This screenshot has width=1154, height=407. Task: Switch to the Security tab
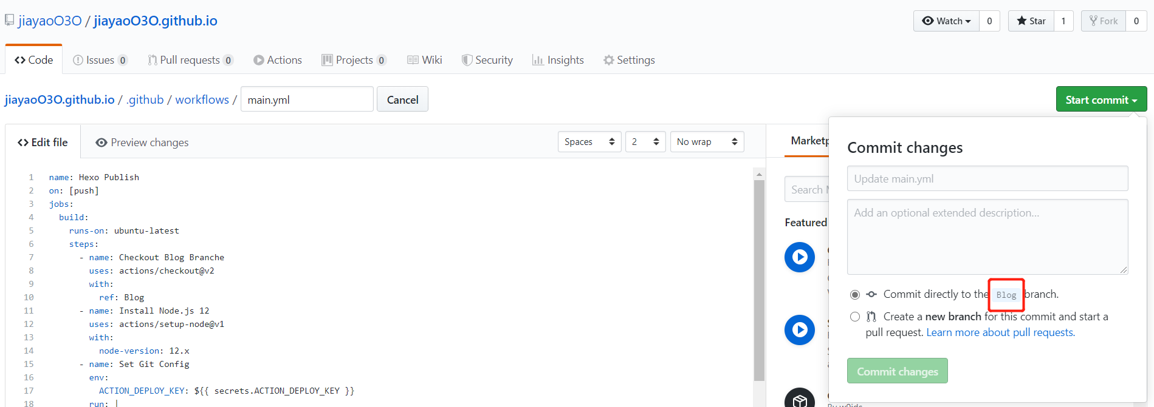[x=487, y=60]
